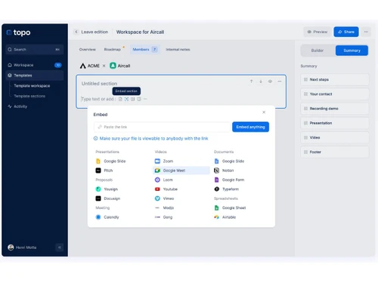Click the blue Share button
The height and width of the screenshot is (283, 378).
click(346, 32)
